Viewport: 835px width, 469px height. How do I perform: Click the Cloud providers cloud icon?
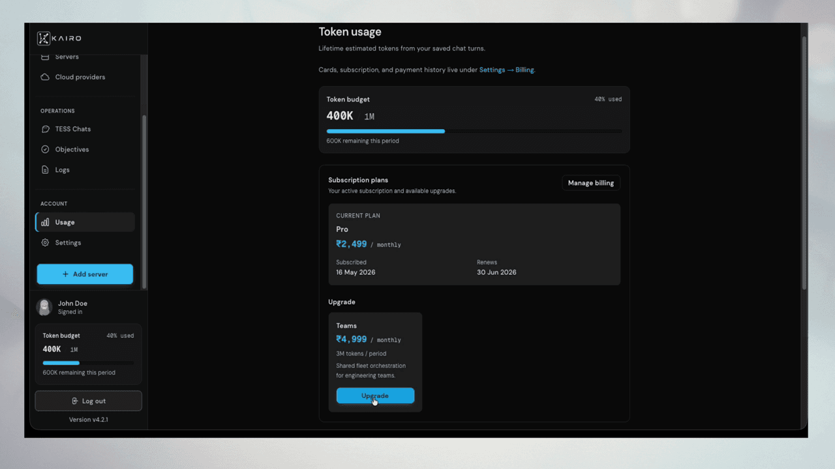[45, 77]
